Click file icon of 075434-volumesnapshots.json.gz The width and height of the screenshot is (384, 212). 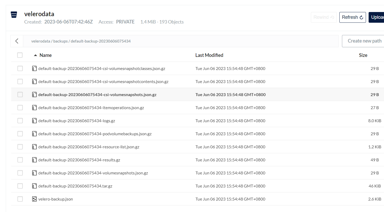point(34,173)
